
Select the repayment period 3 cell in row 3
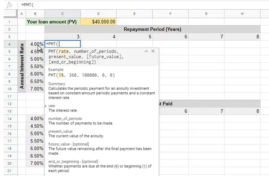coord(63,36)
